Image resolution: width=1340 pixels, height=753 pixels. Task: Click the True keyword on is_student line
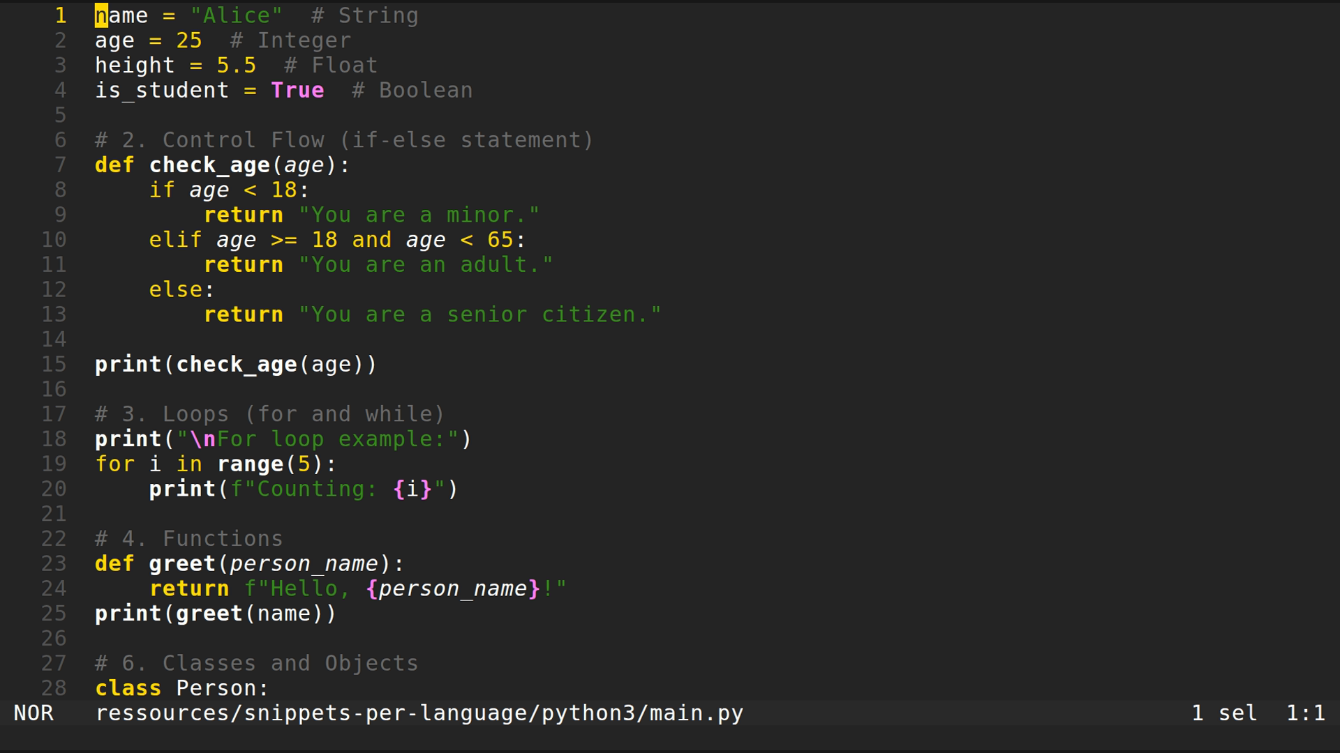point(297,90)
